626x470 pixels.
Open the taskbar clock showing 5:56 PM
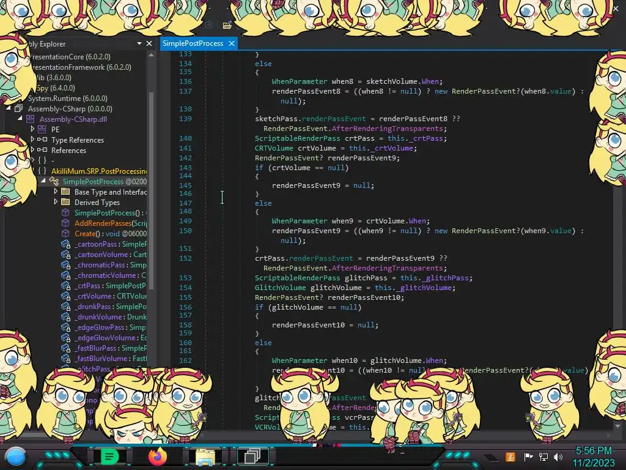pyautogui.click(x=594, y=457)
